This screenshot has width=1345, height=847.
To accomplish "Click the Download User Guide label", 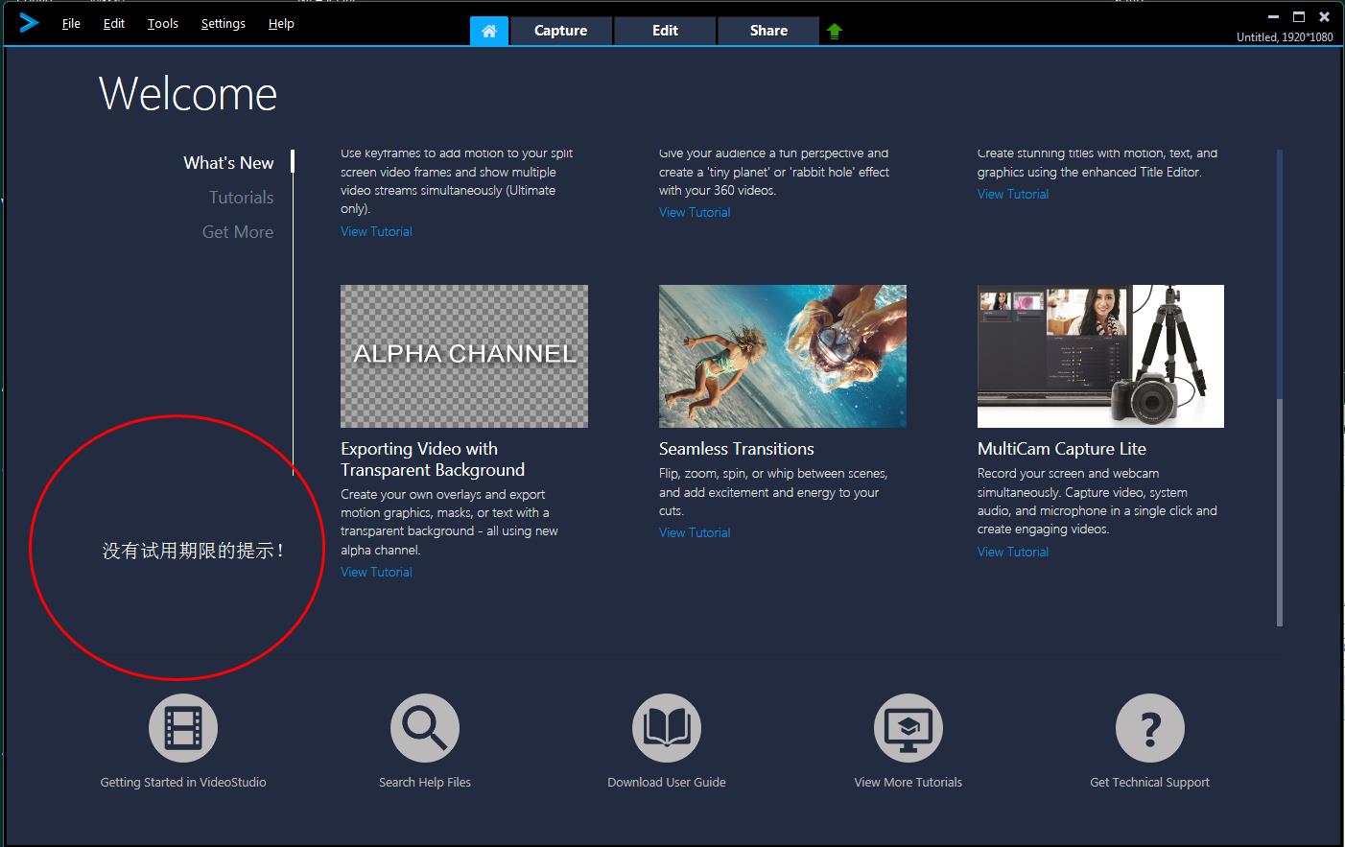I will click(x=667, y=783).
